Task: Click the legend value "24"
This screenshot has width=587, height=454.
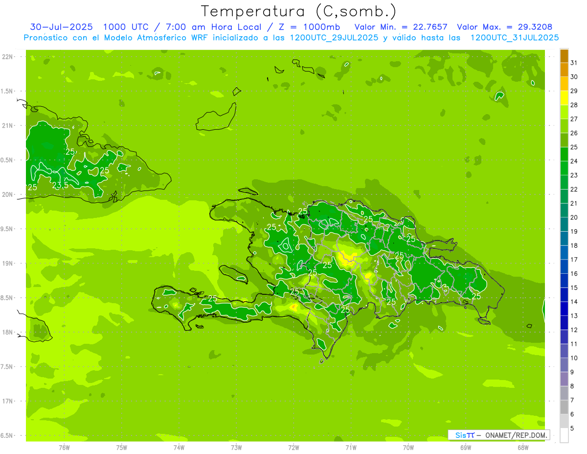Action: coord(574,161)
